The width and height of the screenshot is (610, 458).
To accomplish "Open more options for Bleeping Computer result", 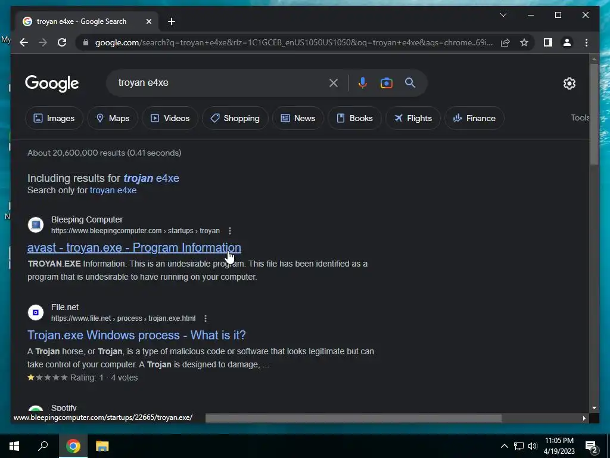I will pyautogui.click(x=230, y=231).
